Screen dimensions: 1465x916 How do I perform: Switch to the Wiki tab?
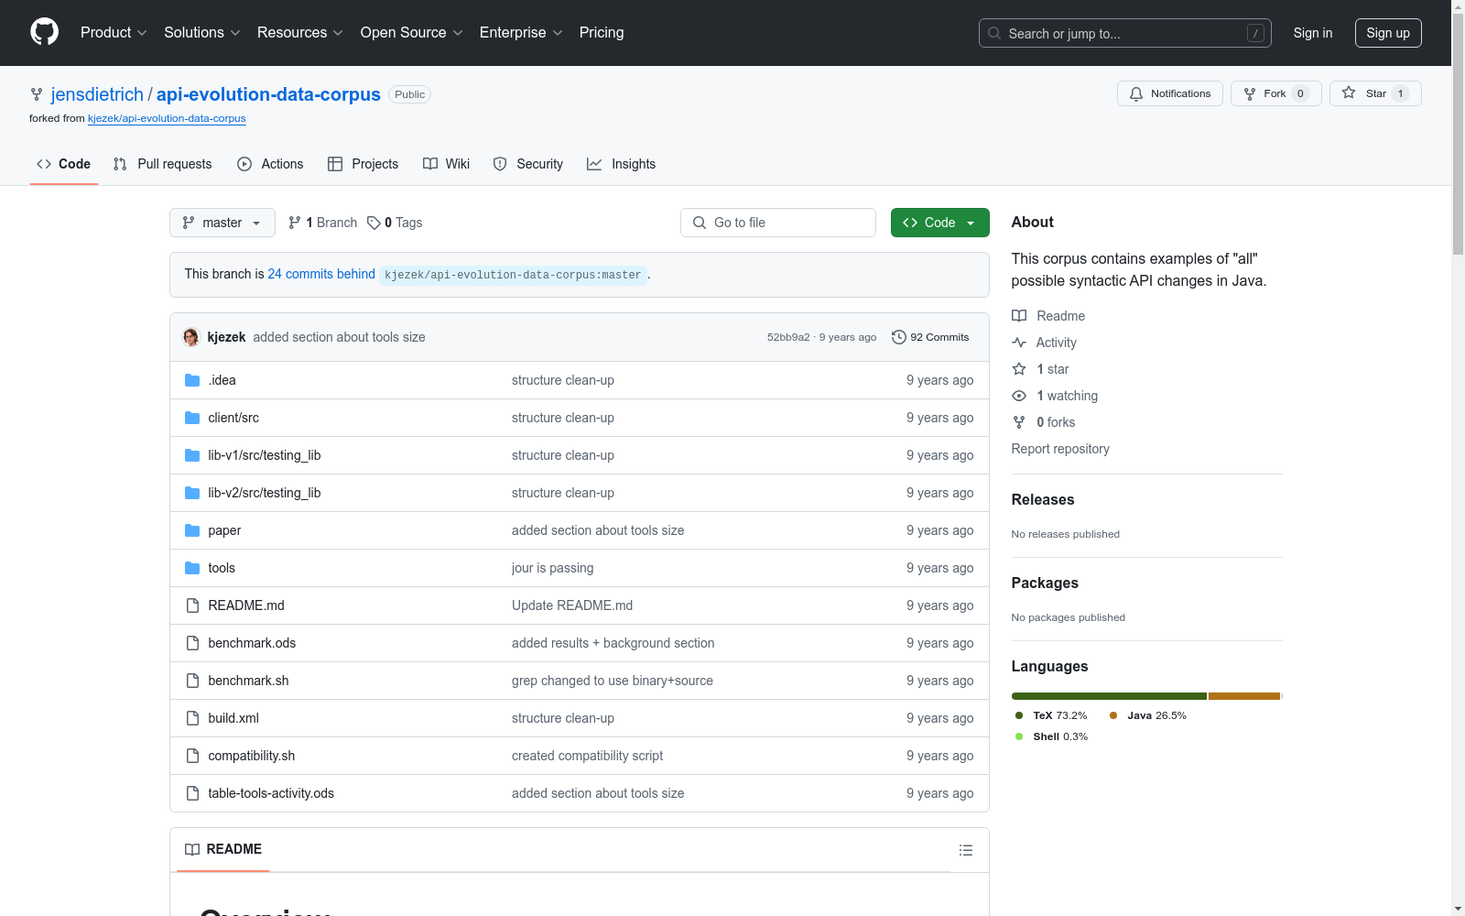tap(447, 164)
